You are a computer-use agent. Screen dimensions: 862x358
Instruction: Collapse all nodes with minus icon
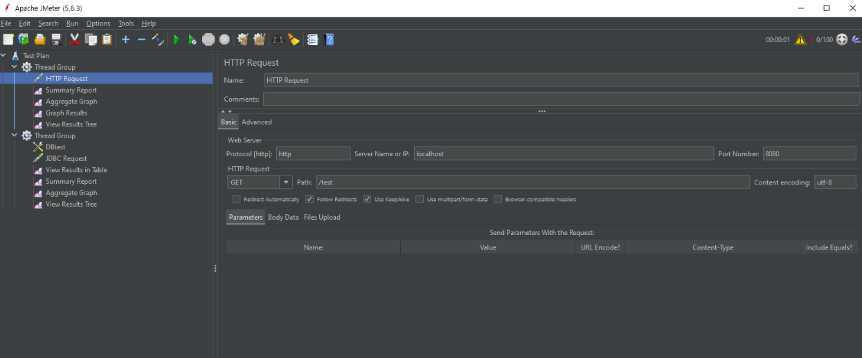[142, 39]
